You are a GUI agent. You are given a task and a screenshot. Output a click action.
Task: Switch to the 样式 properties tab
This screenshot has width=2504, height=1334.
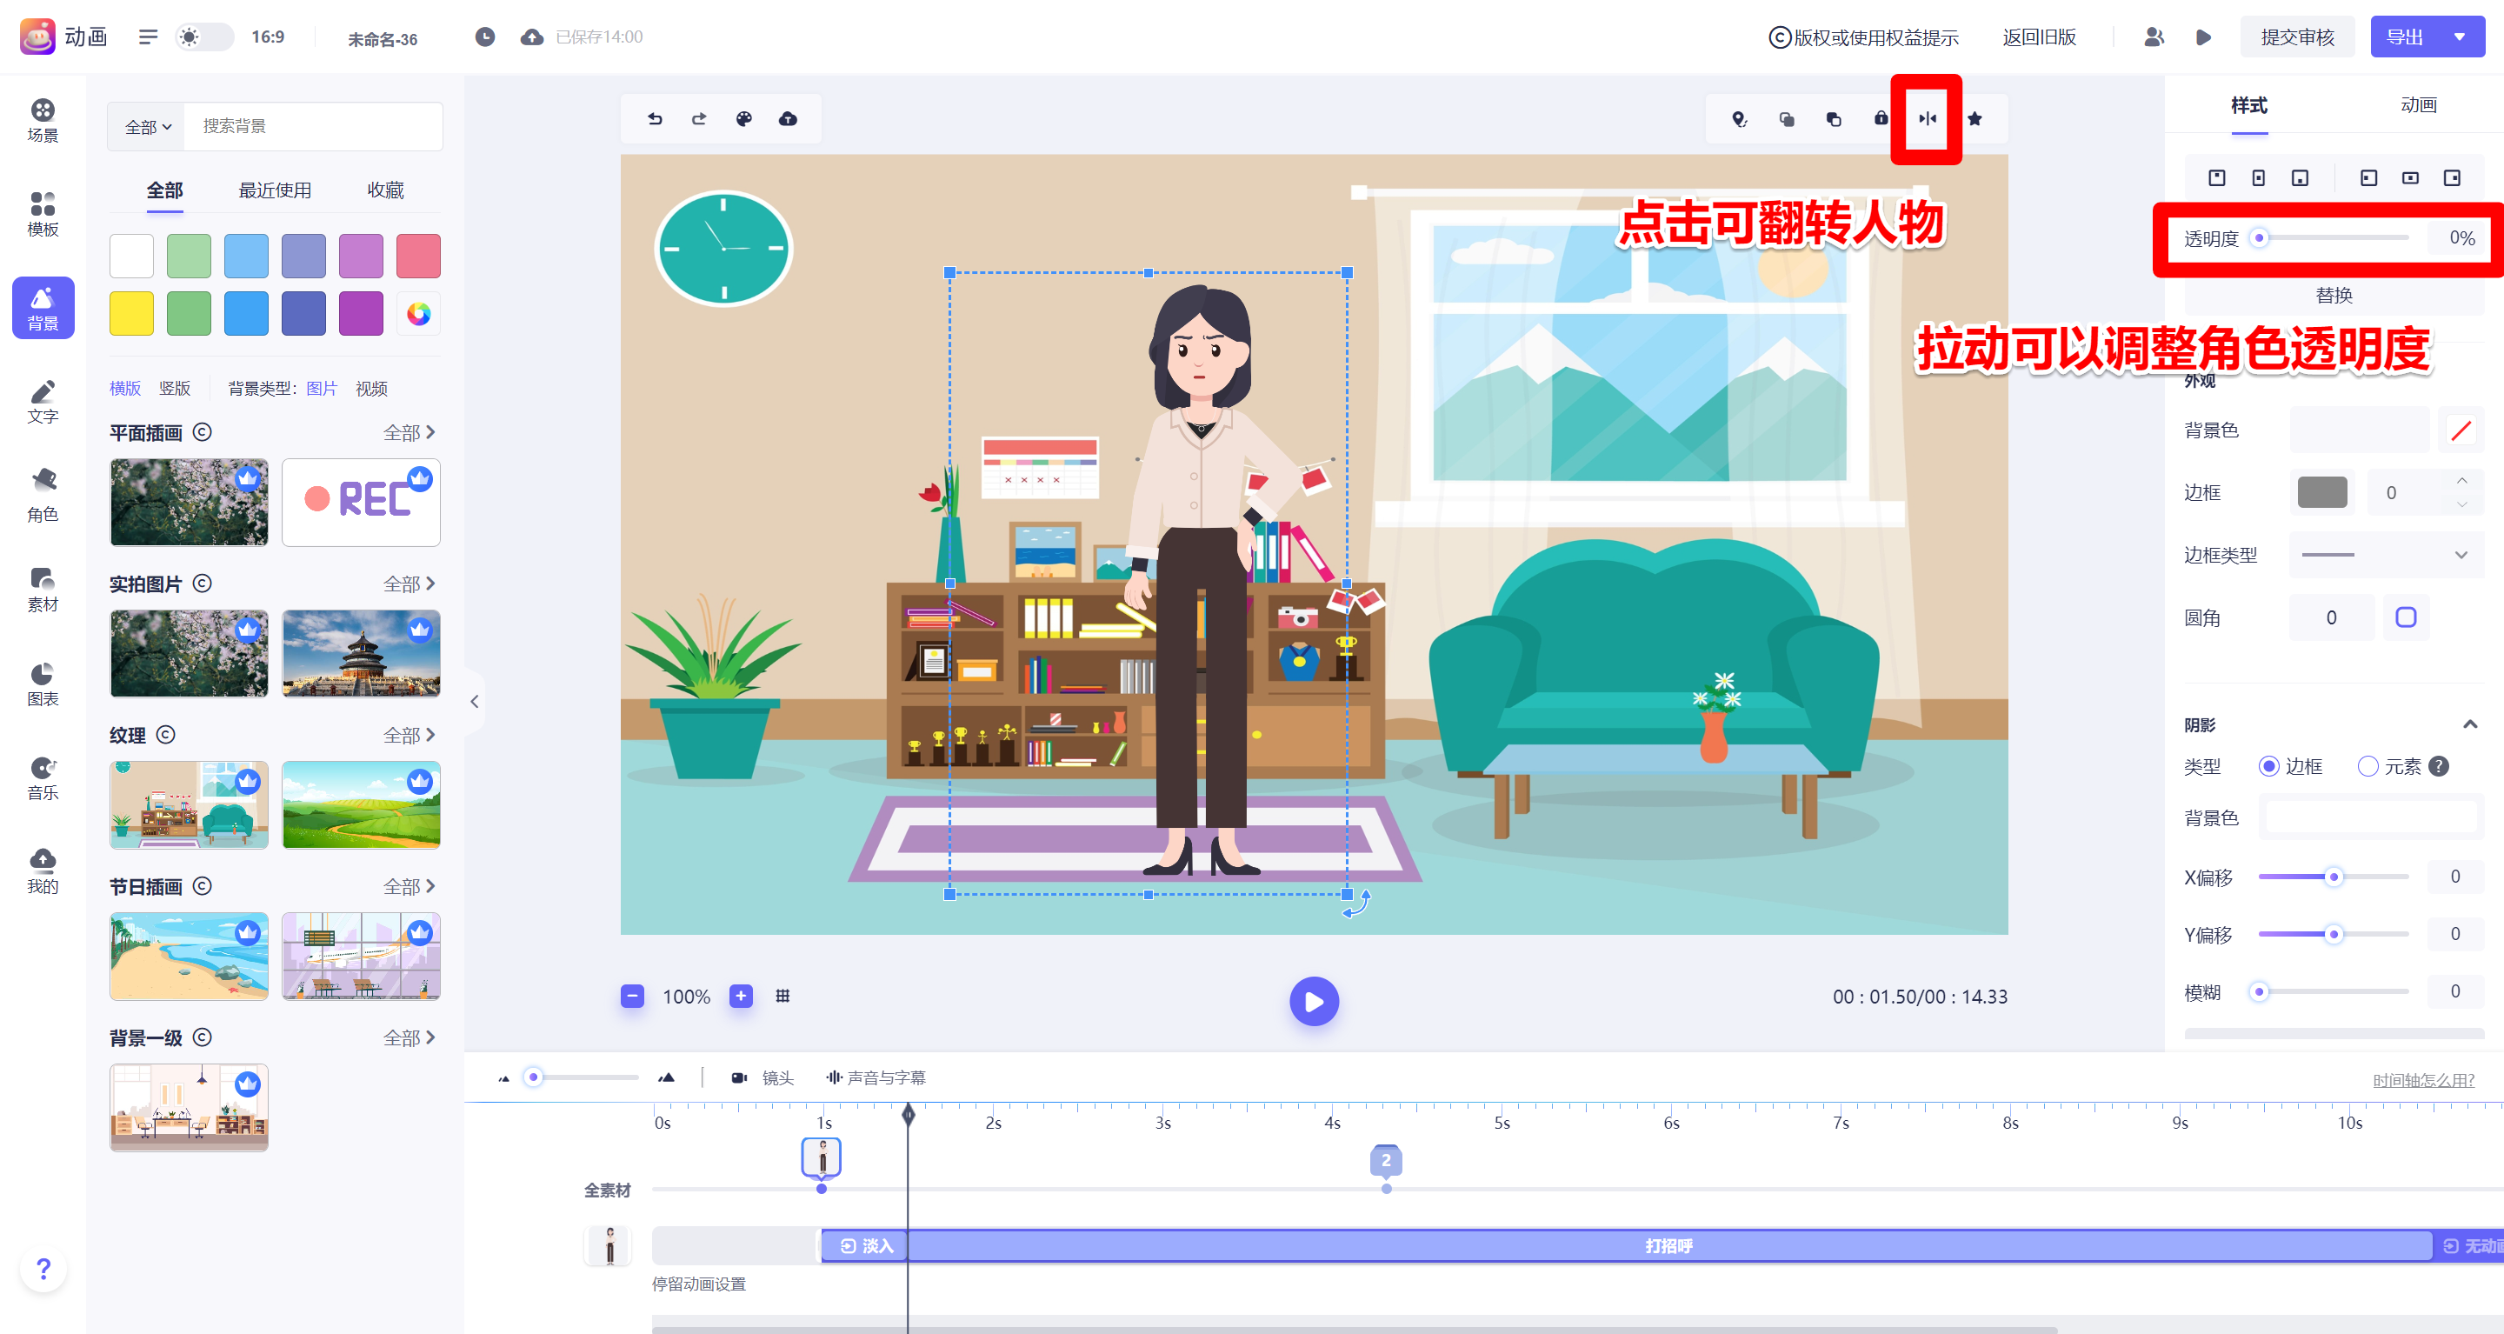[x=2249, y=105]
